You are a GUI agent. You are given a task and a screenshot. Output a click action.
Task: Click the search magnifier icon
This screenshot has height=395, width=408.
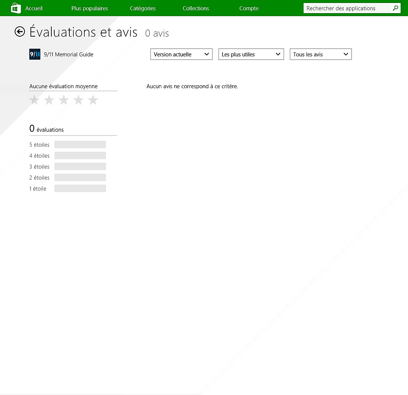click(395, 8)
